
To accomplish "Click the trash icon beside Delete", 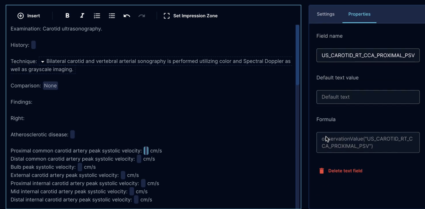I will tap(322, 171).
